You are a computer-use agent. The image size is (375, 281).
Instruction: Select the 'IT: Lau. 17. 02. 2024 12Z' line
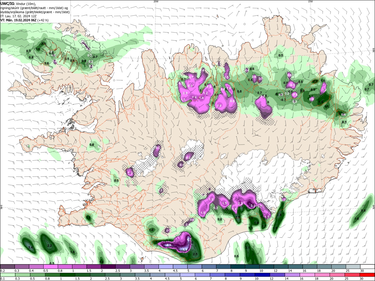click(x=18, y=16)
